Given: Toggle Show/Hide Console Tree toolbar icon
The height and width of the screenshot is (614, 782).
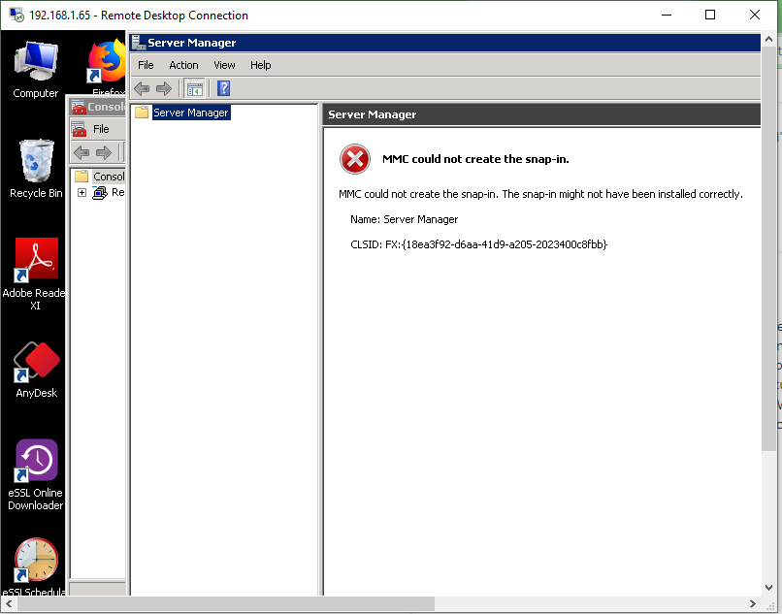Looking at the screenshot, I should coord(194,89).
